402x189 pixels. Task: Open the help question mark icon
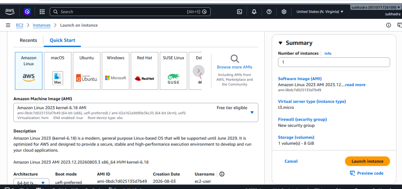(269, 11)
